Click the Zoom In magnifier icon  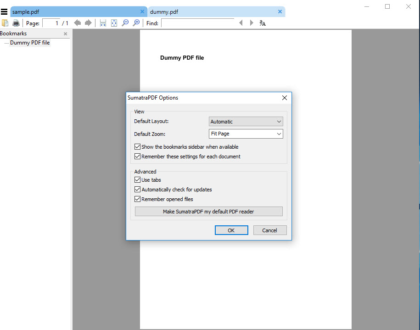[136, 23]
